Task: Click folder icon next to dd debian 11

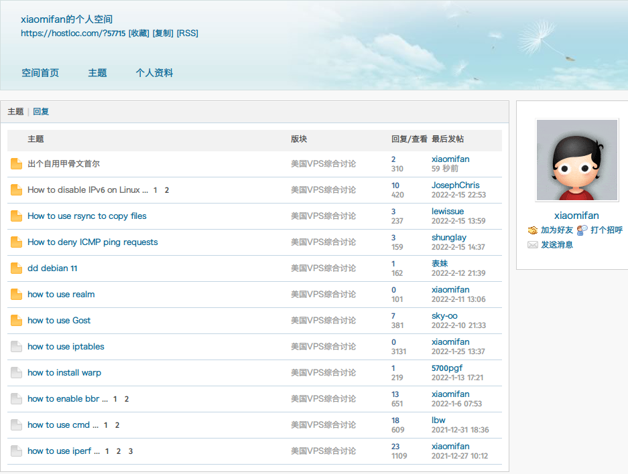Action: (16, 268)
